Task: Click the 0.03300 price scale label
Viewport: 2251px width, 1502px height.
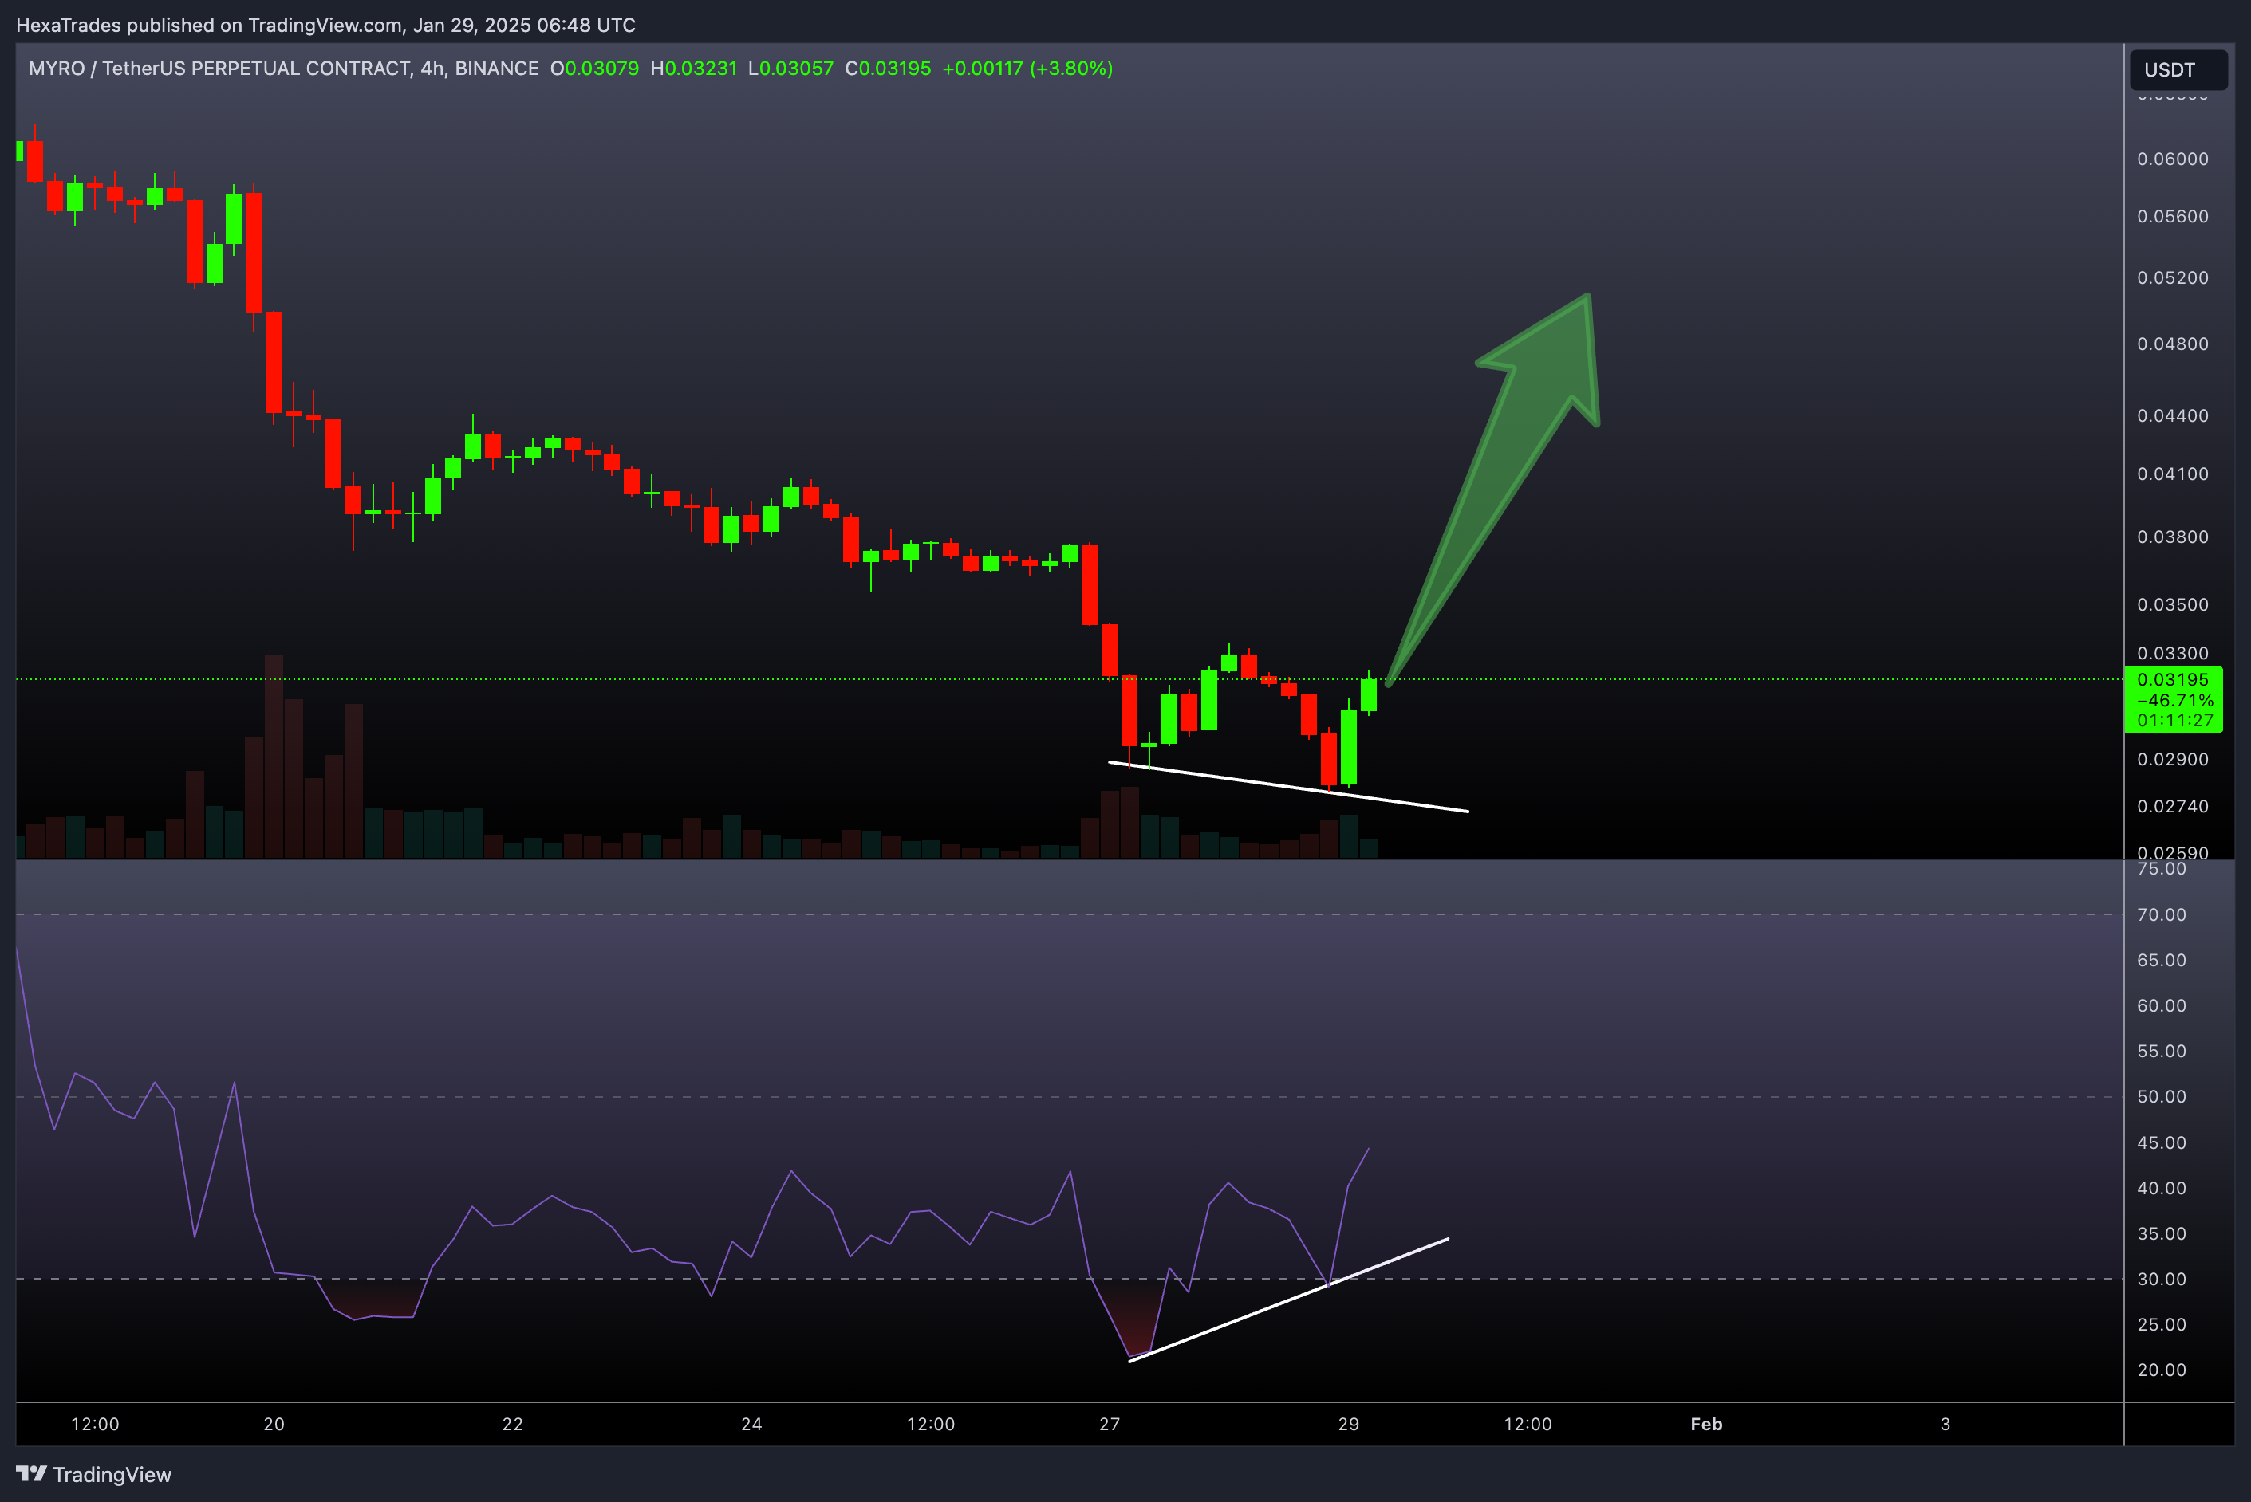Action: click(2172, 655)
